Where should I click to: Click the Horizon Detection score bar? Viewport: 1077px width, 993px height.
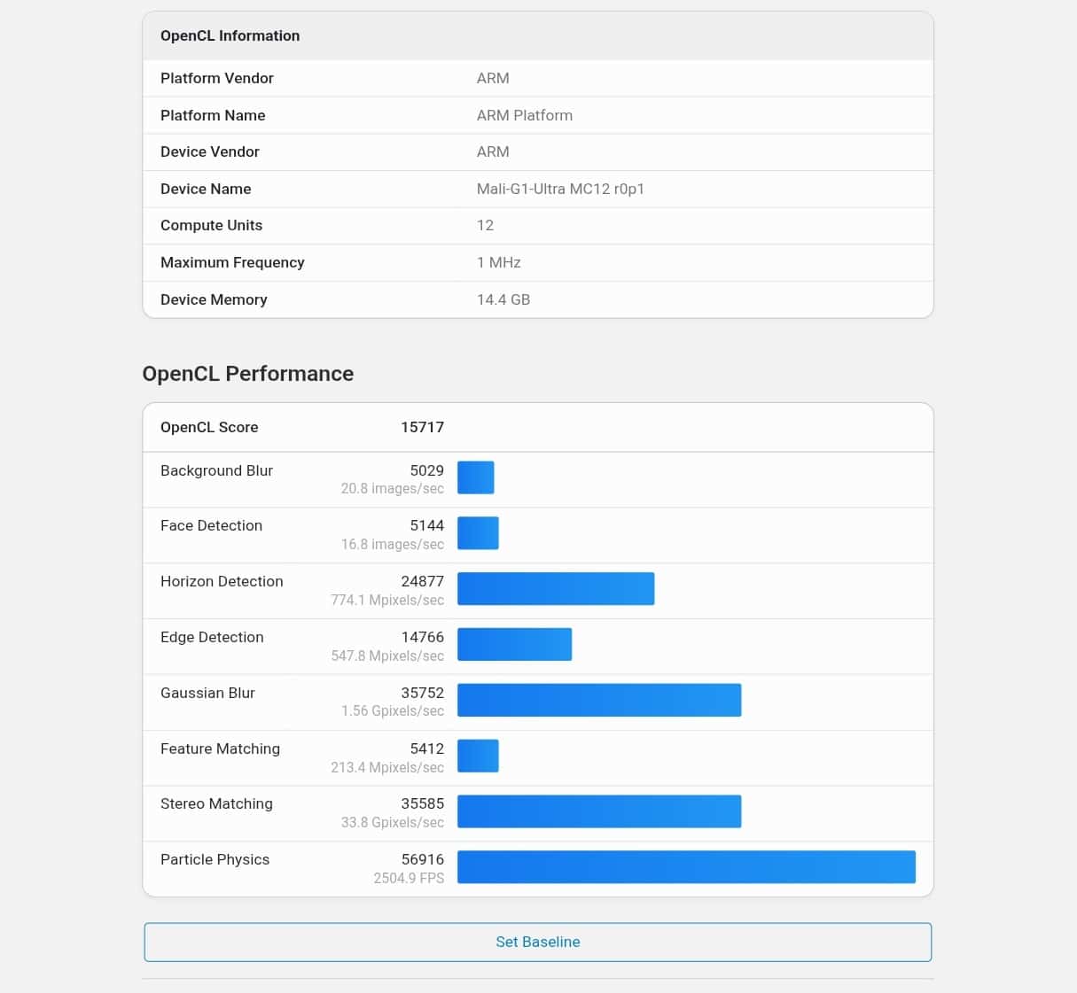556,589
